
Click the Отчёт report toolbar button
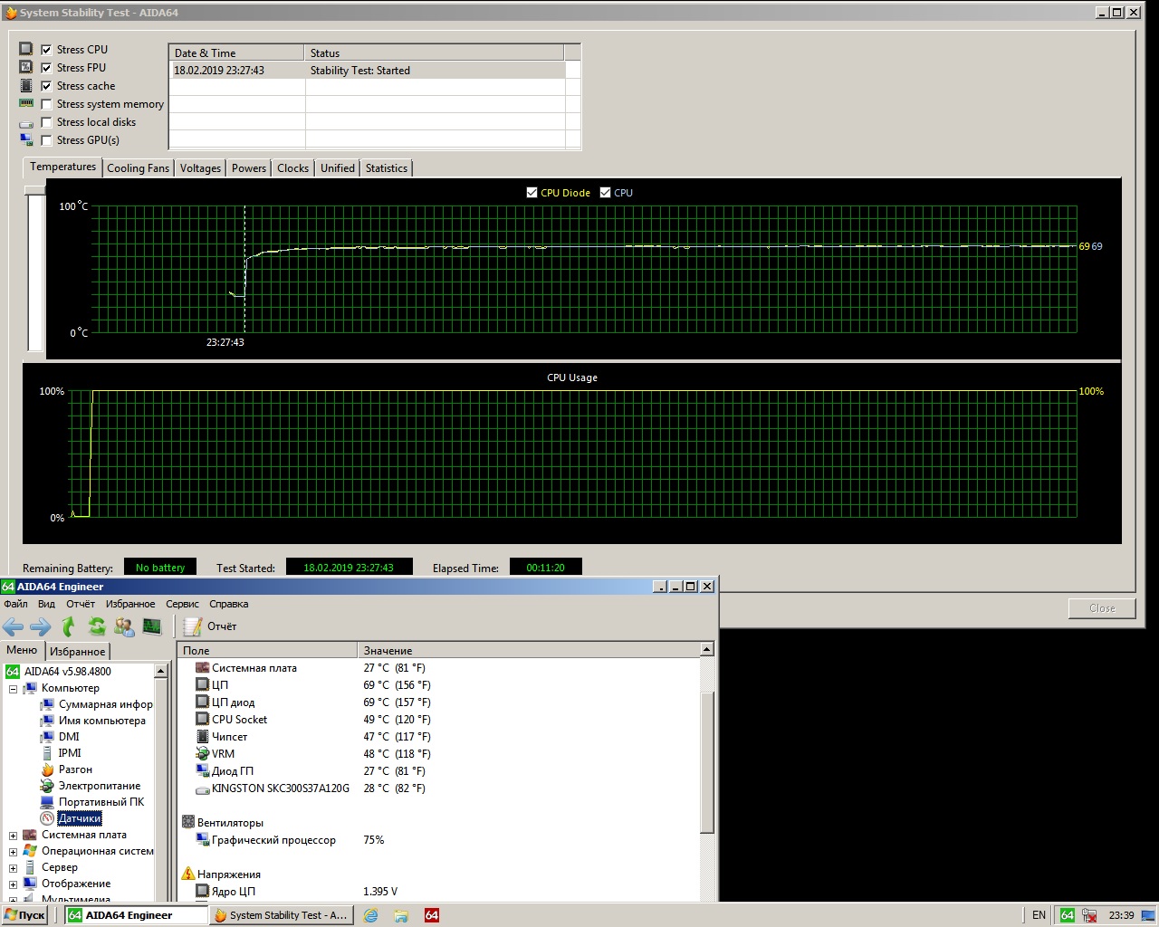pos(210,626)
